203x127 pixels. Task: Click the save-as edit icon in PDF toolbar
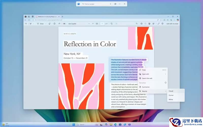tap(149, 24)
